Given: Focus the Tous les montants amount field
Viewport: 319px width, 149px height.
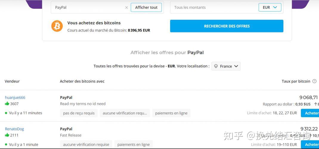Looking at the screenshot, I should [x=213, y=7].
